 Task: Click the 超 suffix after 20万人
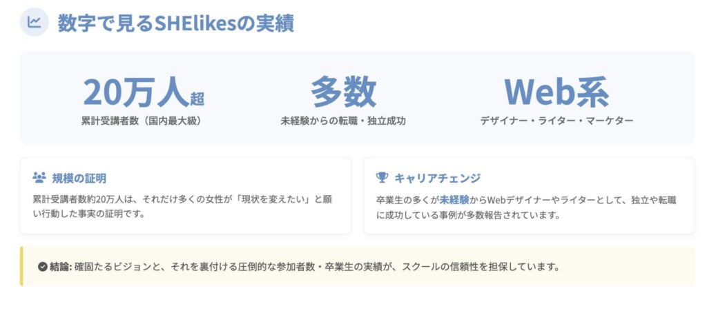197,98
